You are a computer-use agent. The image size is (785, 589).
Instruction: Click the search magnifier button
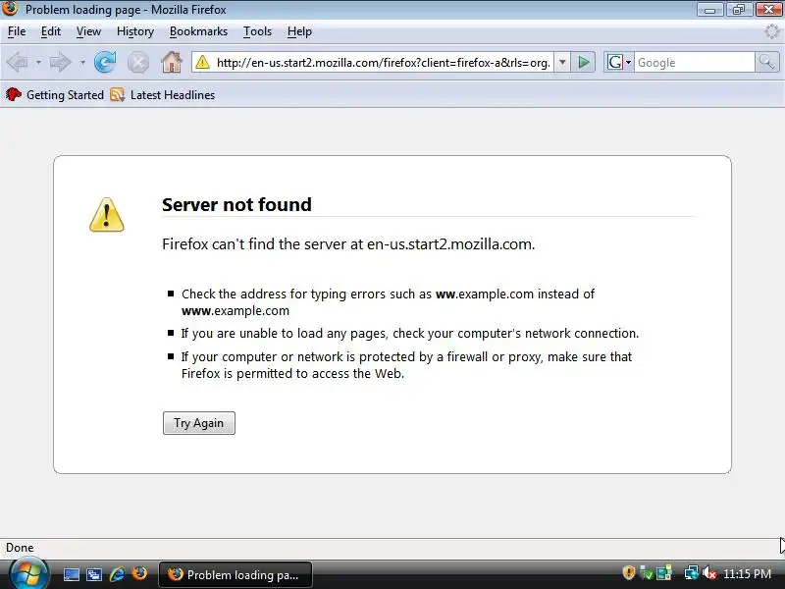(x=767, y=63)
